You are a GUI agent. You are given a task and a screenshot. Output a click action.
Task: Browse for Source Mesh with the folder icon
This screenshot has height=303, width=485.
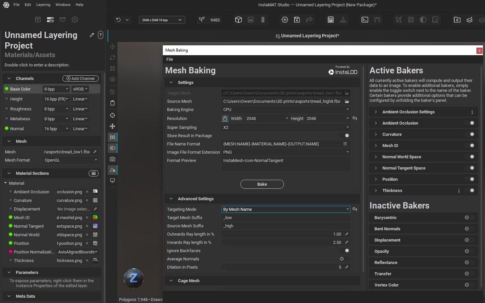tap(347, 101)
